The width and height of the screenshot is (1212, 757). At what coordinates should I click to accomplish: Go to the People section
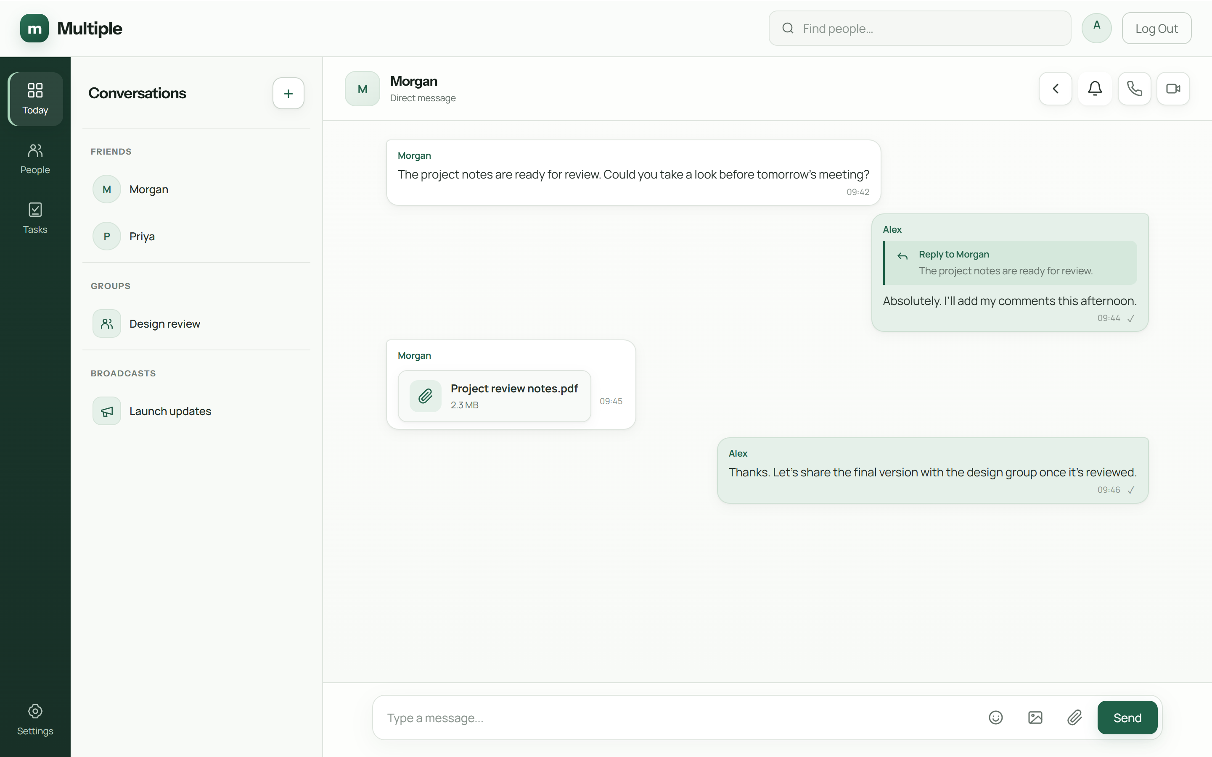(35, 159)
